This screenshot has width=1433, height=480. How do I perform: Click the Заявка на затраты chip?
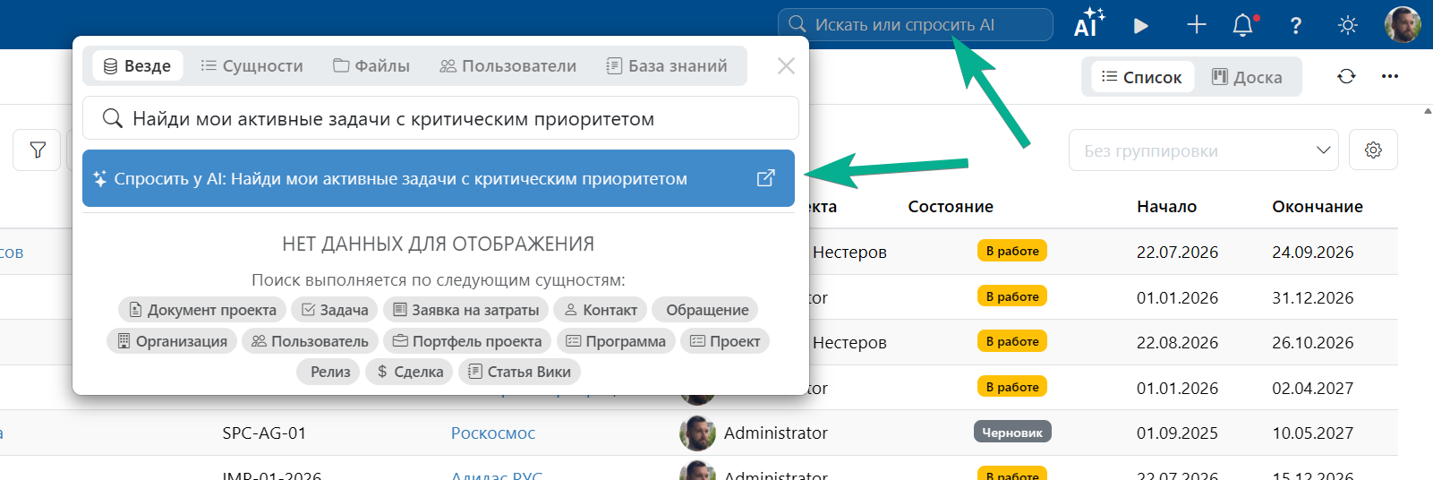(x=465, y=310)
